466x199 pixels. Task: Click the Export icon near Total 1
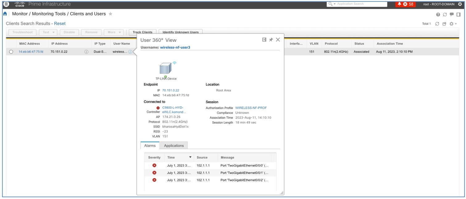pyautogui.click(x=444, y=23)
